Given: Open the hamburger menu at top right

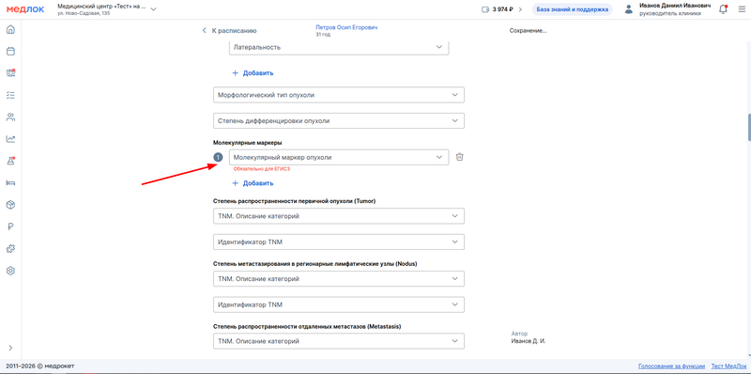Looking at the screenshot, I should tap(742, 9).
